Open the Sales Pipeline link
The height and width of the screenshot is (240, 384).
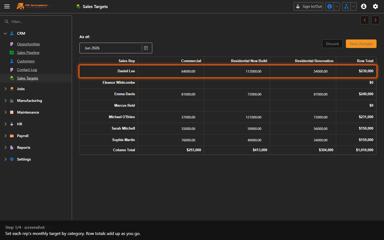pos(28,53)
